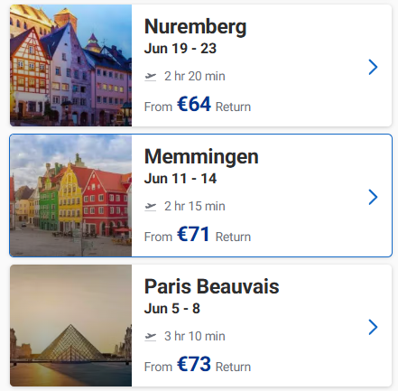This screenshot has height=391, width=398.
Task: Select the Paris Beauvais destination title
Action: pos(212,286)
